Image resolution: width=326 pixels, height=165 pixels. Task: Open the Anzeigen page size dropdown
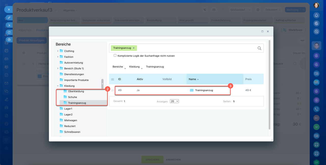(174, 101)
